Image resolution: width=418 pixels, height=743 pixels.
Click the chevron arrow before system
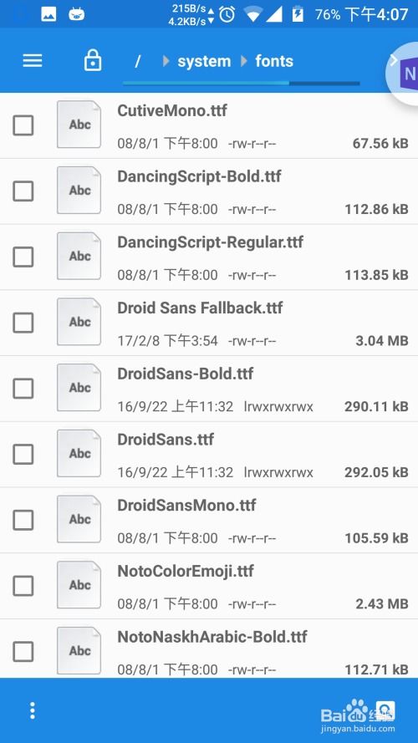[166, 61]
